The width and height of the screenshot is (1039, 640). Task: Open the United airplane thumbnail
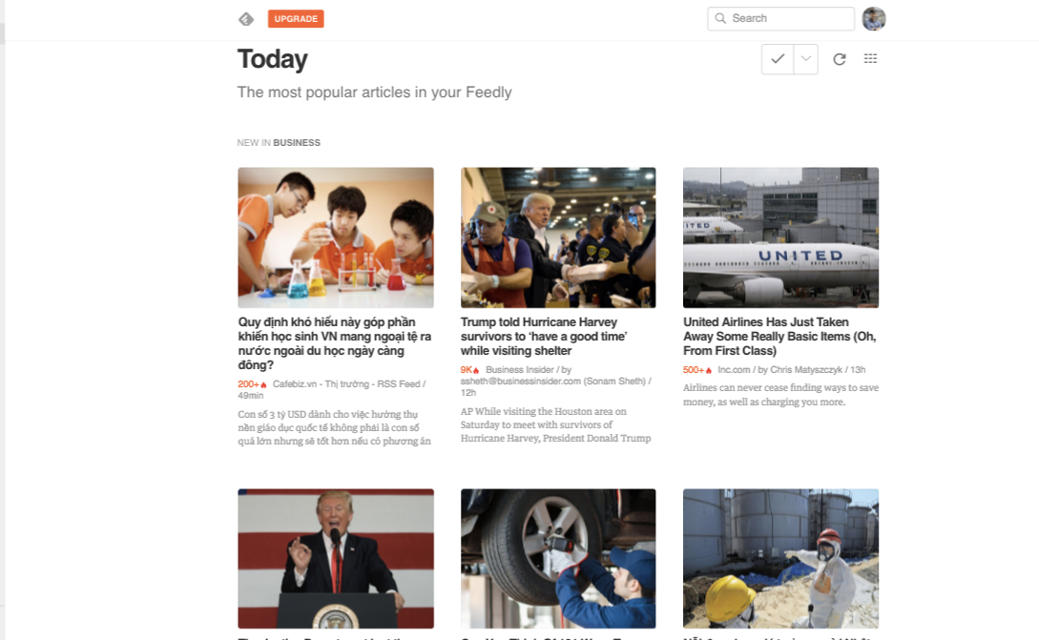pos(780,237)
